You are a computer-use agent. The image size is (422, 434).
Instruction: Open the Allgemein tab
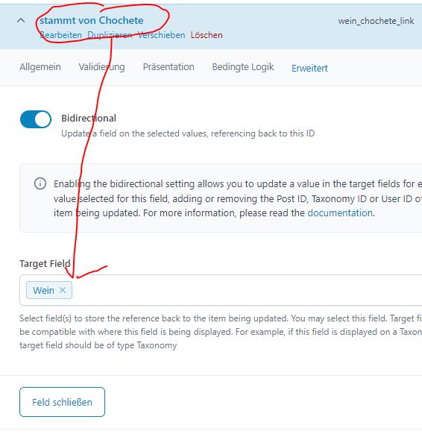tap(40, 67)
